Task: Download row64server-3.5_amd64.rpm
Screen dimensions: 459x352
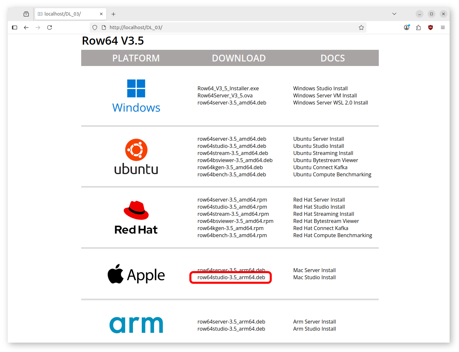Action: pos(232,200)
